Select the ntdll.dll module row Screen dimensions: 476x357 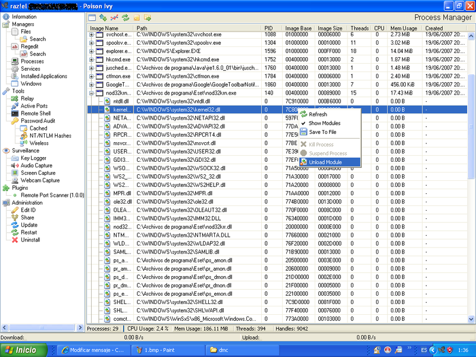(277, 101)
